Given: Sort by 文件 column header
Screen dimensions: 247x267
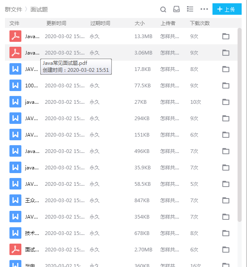Looking at the screenshot, I should (14, 23).
